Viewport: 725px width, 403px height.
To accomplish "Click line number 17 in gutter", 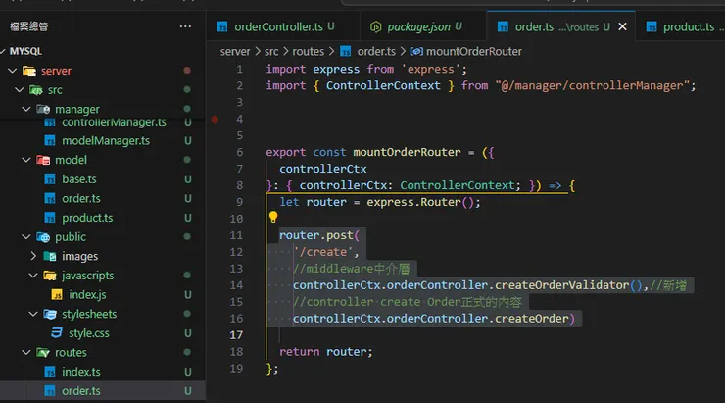I will (x=236, y=335).
